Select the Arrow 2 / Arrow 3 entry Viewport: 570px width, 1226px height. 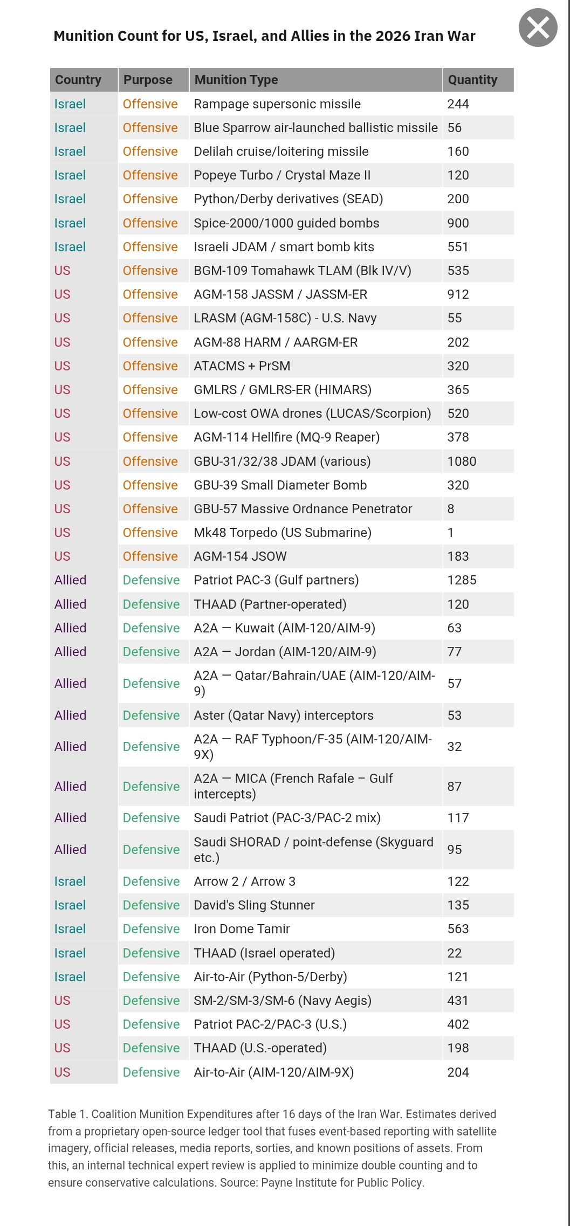244,881
